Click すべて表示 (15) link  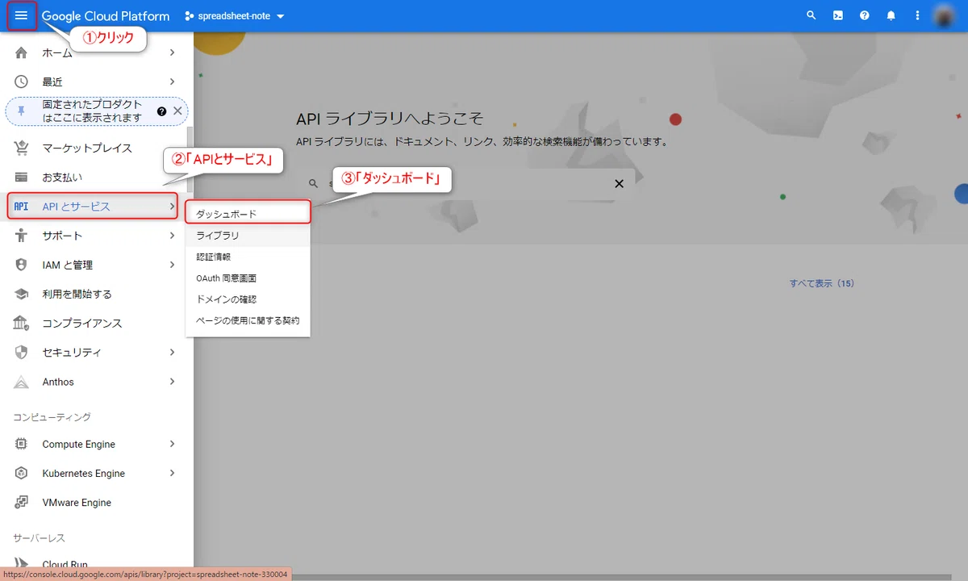pos(822,283)
